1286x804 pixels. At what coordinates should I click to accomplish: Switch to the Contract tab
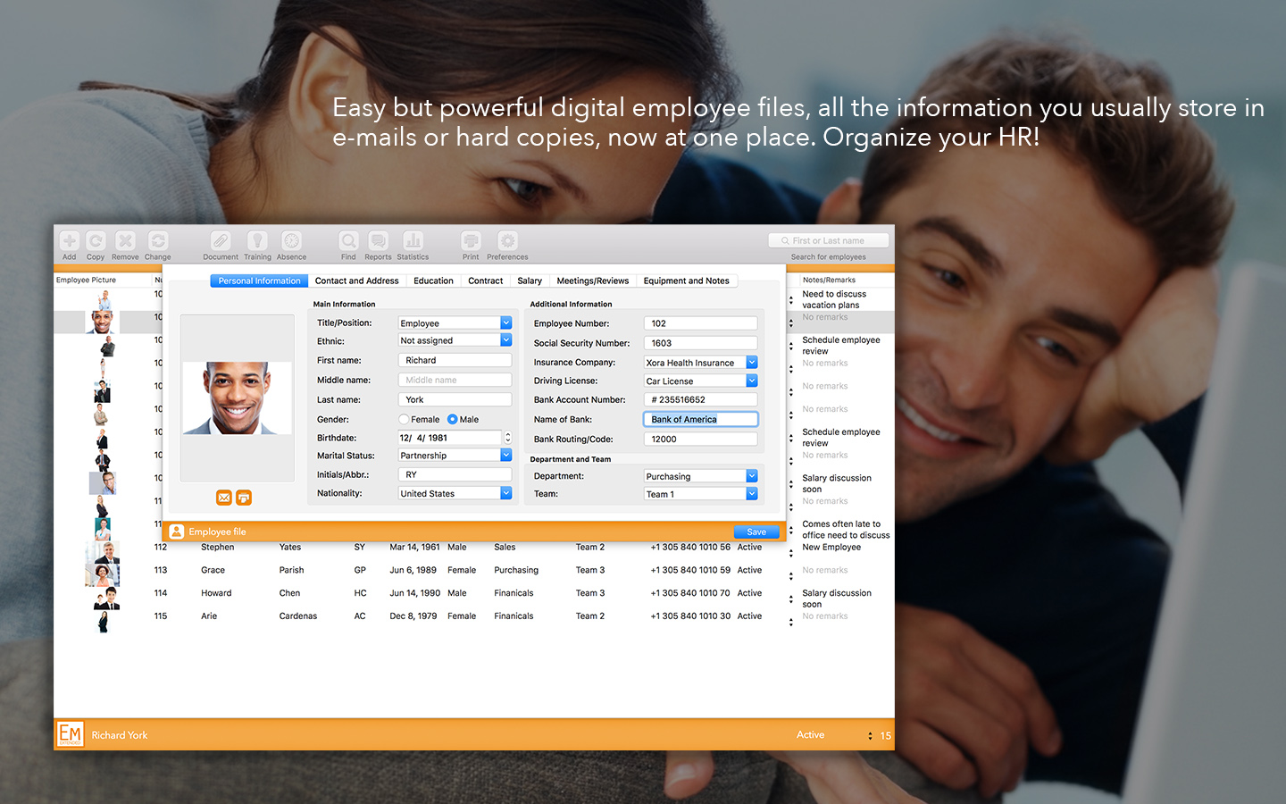tap(486, 281)
